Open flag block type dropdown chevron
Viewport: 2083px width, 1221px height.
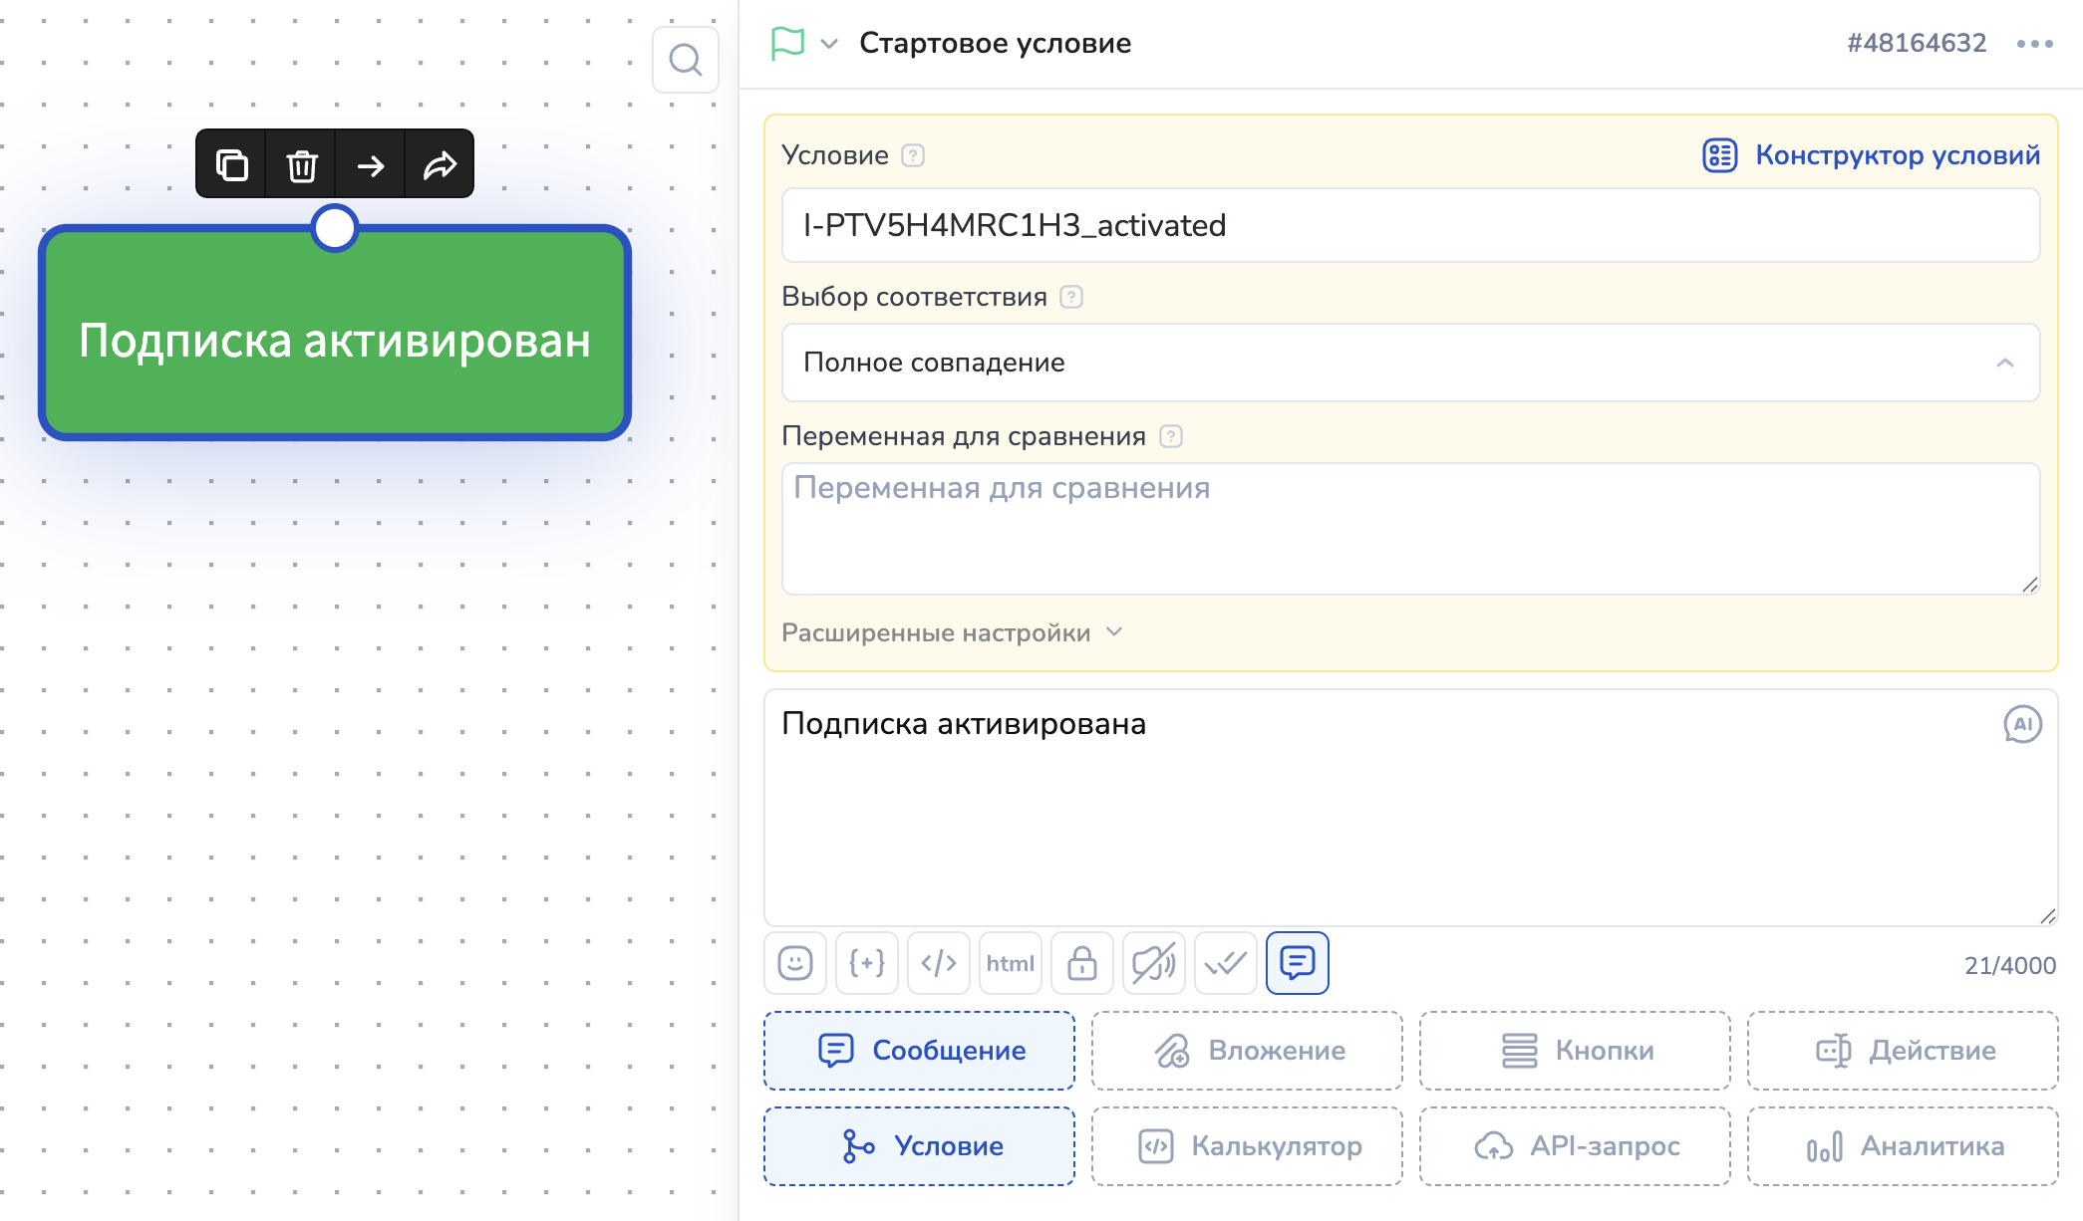828,44
